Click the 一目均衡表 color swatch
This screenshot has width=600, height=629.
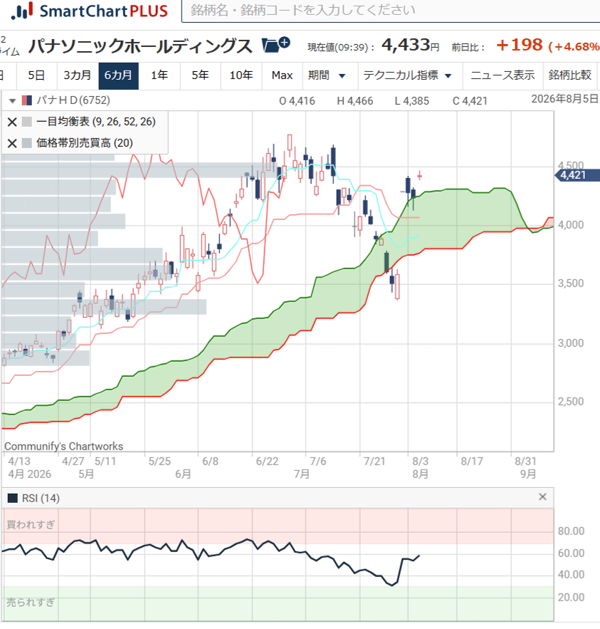click(27, 122)
